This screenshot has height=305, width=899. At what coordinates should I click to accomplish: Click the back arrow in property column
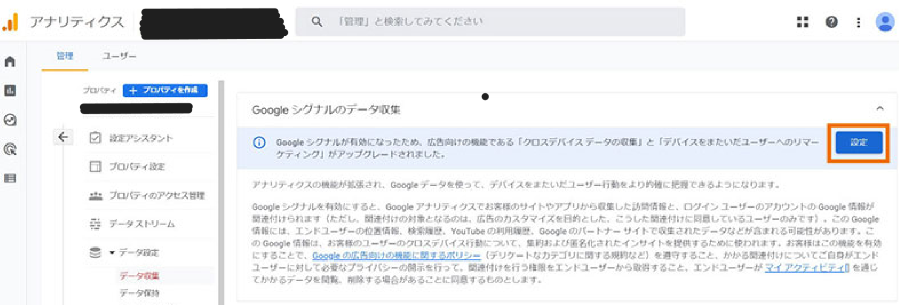tap(63, 137)
